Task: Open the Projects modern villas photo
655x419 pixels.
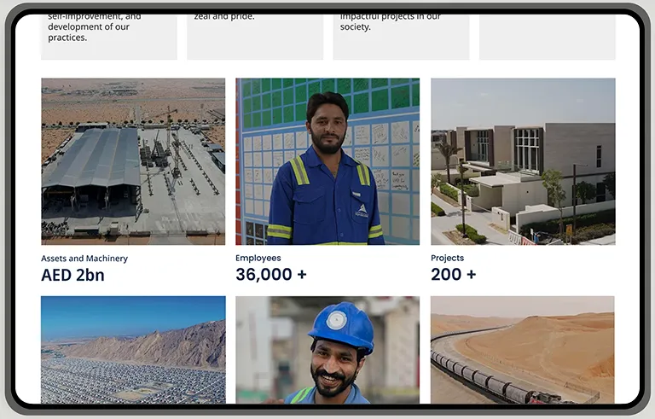Action: [x=523, y=161]
